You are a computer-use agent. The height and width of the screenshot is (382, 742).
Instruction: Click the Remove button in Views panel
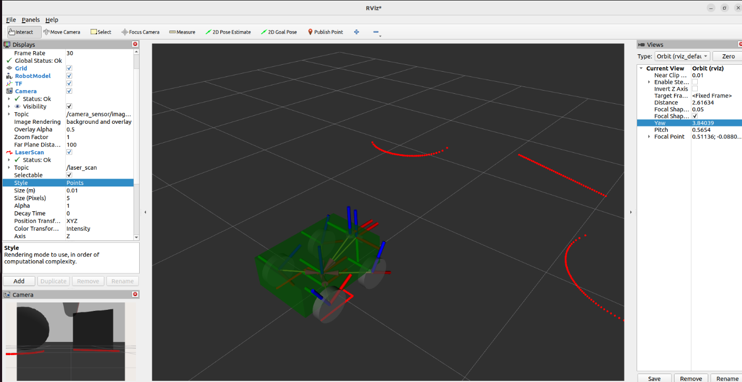691,378
